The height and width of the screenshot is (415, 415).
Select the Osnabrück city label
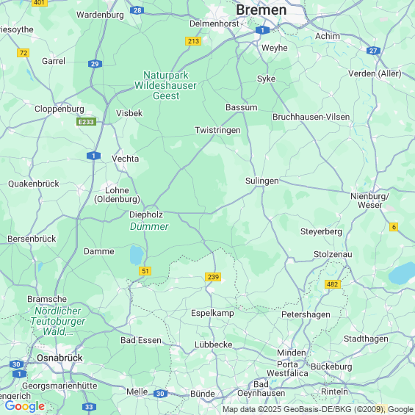pyautogui.click(x=59, y=358)
